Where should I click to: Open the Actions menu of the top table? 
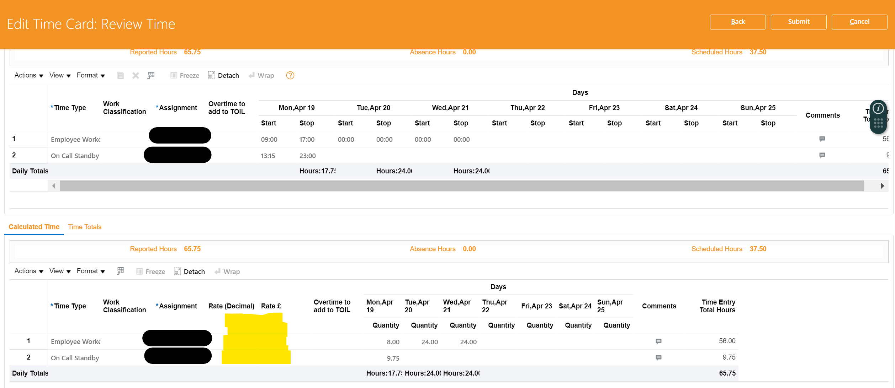click(x=28, y=75)
